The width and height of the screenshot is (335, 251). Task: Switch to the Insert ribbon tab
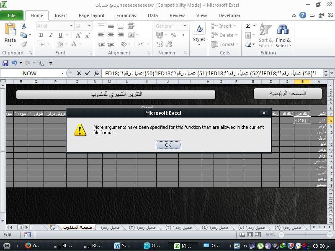click(61, 15)
